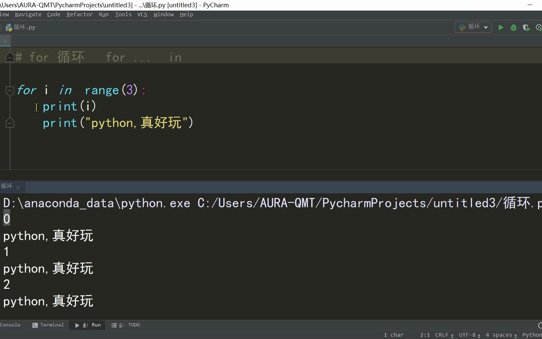Change CRLF line separator in status bar

(444, 335)
